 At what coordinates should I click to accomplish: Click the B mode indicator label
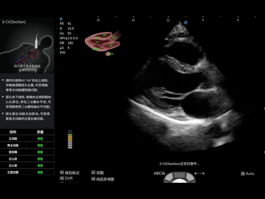pyautogui.click(x=61, y=19)
